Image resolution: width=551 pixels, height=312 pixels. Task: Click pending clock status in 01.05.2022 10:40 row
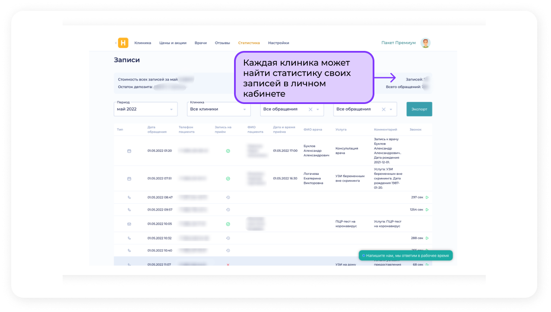(x=228, y=250)
